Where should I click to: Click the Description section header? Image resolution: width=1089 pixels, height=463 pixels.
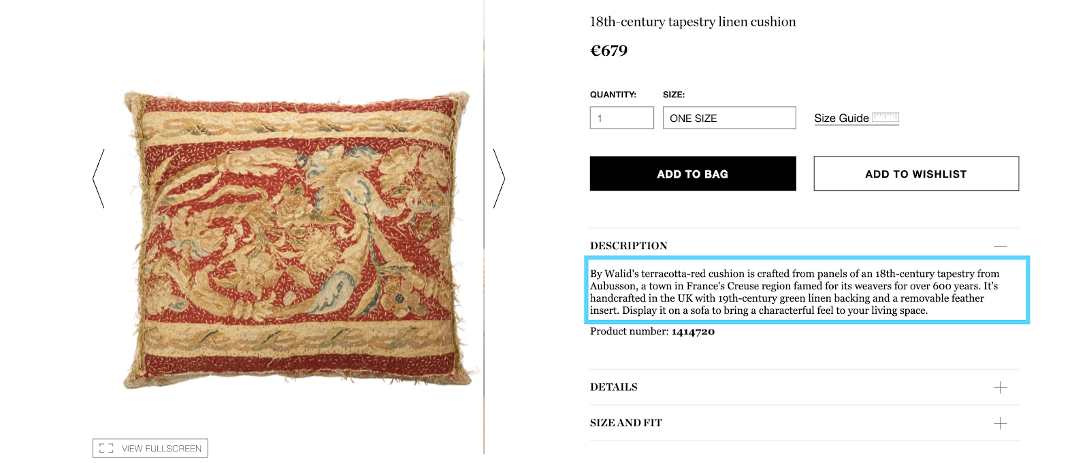(628, 245)
